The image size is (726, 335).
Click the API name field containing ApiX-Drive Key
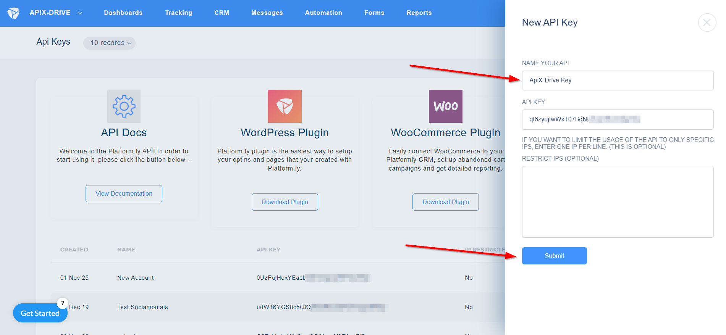[x=618, y=80]
